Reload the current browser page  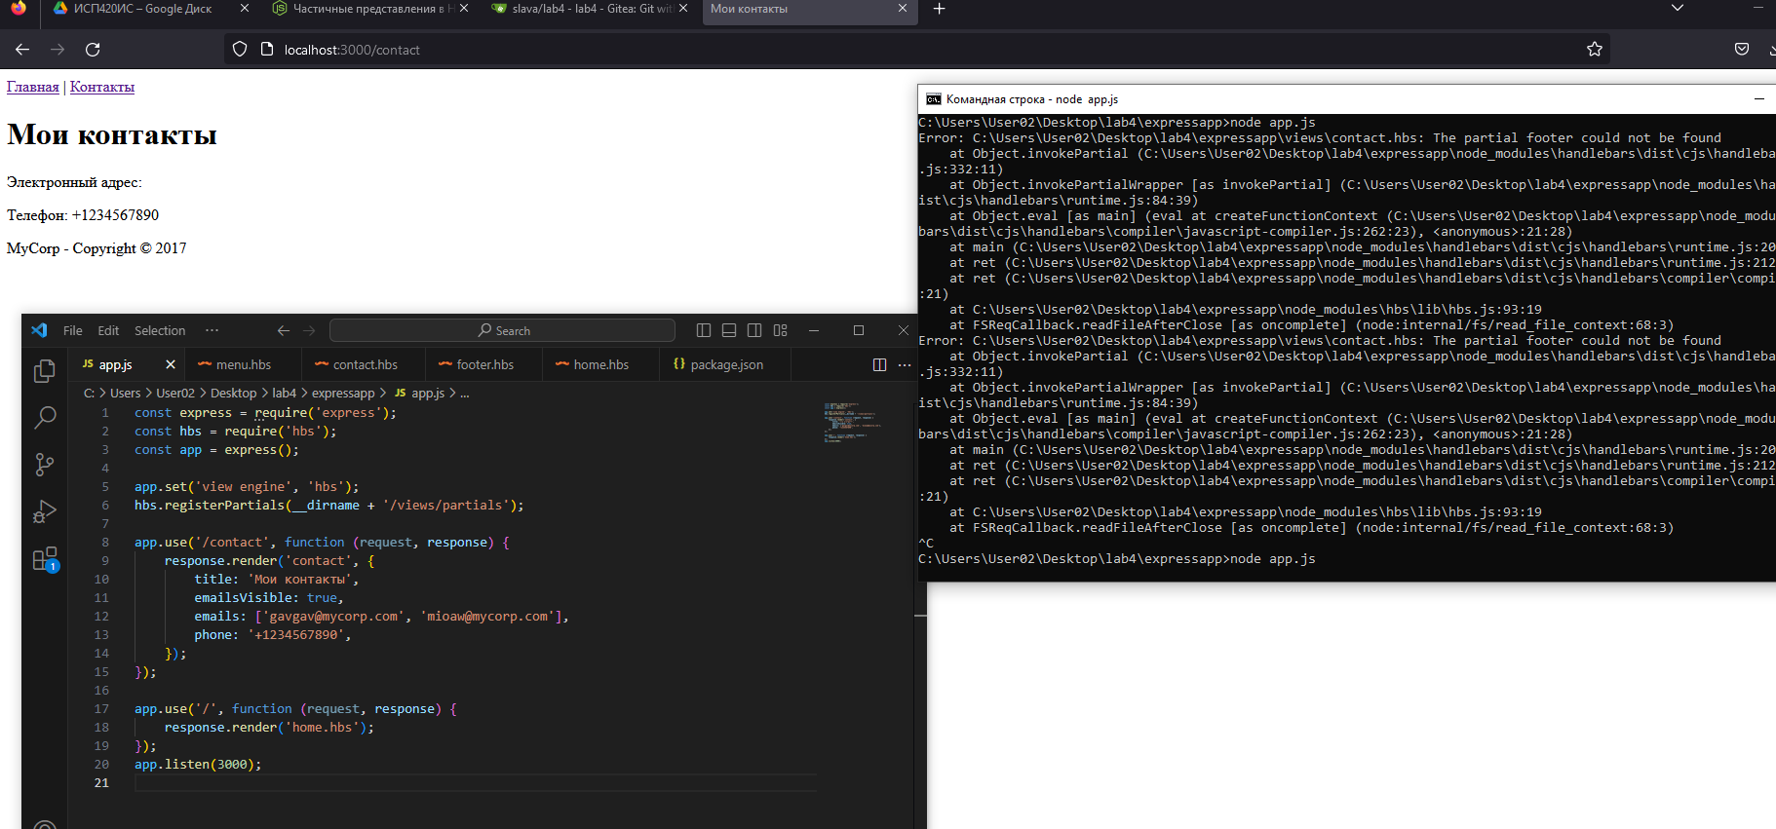pyautogui.click(x=93, y=50)
